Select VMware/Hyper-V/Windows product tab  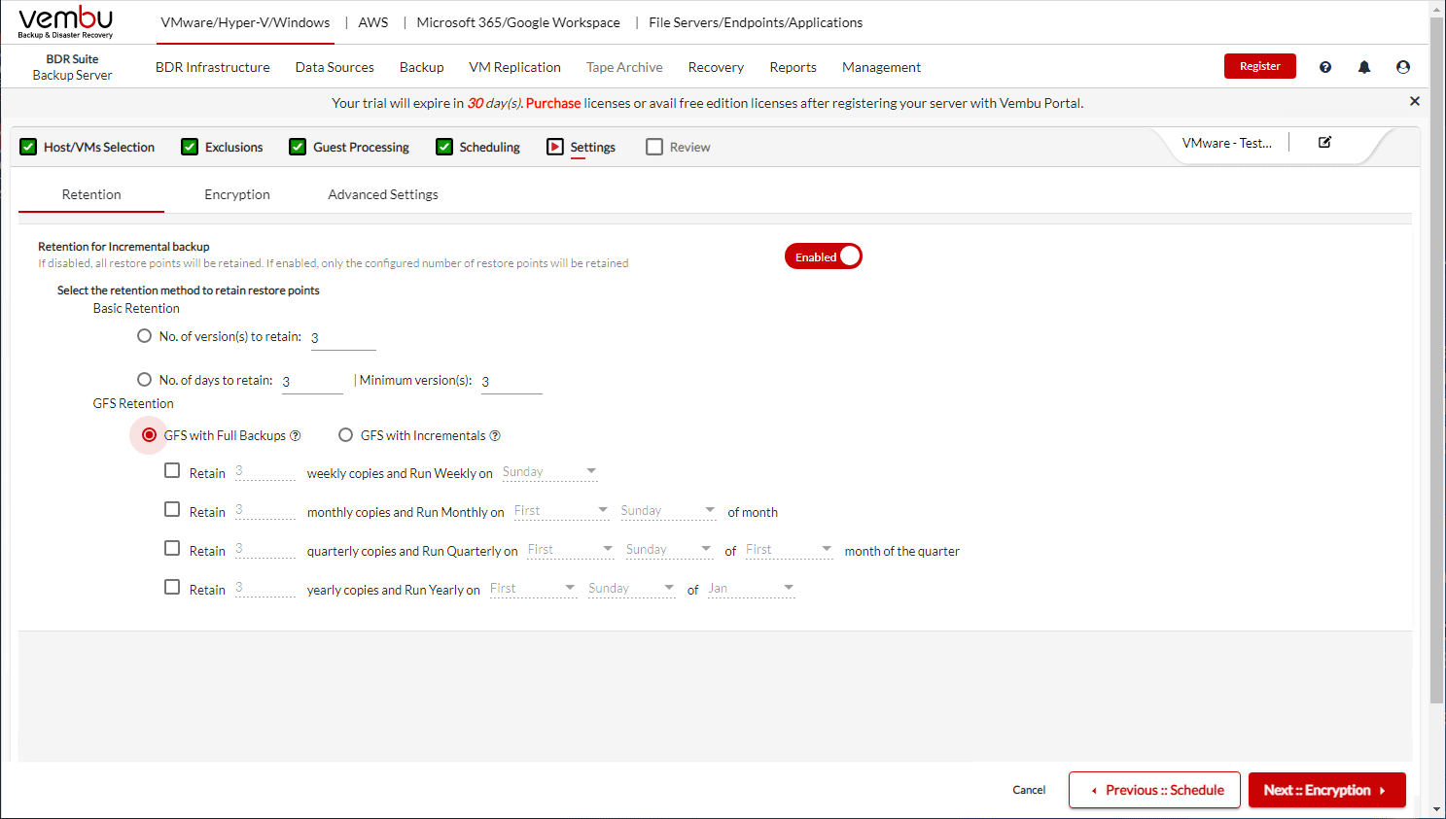click(245, 22)
